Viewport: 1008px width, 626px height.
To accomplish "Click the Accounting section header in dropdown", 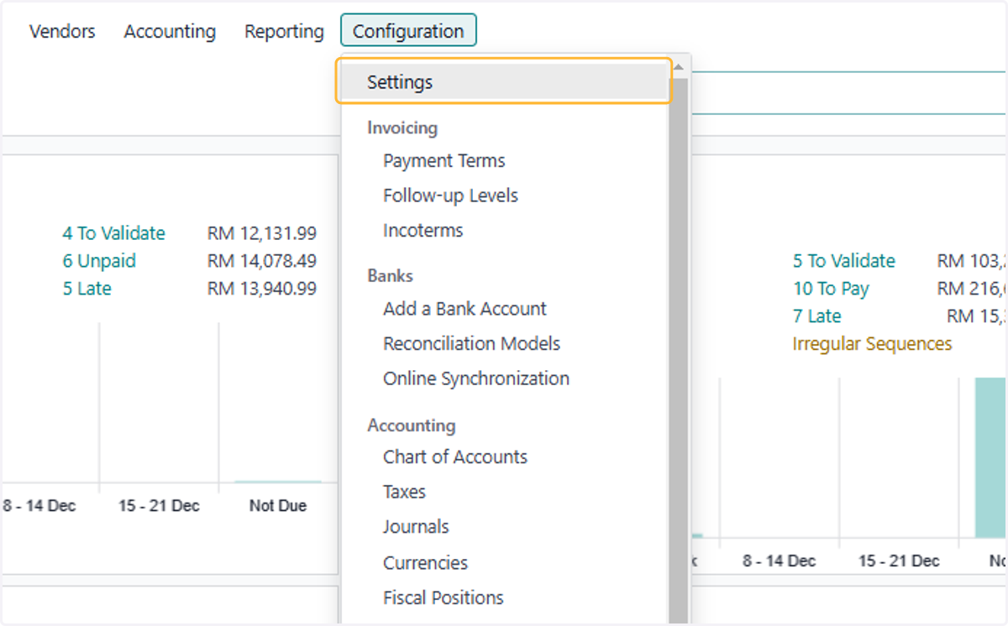I will click(412, 425).
